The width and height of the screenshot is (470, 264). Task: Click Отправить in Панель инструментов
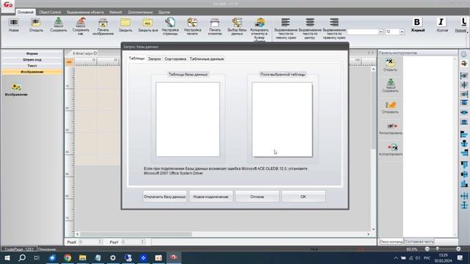pos(390,105)
